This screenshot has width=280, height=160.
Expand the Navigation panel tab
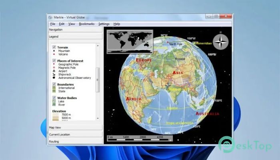tap(75, 30)
